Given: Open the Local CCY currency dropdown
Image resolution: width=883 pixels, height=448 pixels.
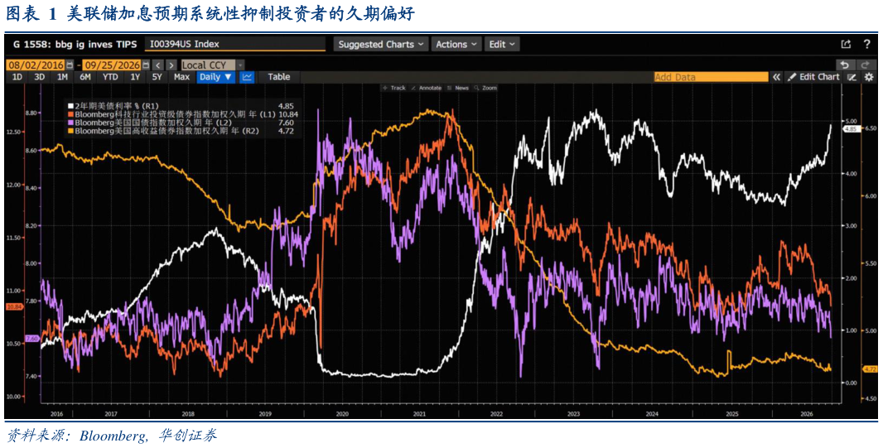Looking at the screenshot, I should coord(212,65).
